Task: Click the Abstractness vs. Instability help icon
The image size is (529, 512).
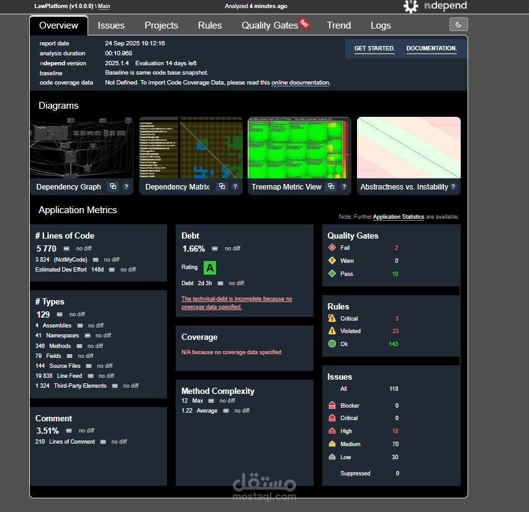Action: [x=453, y=186]
